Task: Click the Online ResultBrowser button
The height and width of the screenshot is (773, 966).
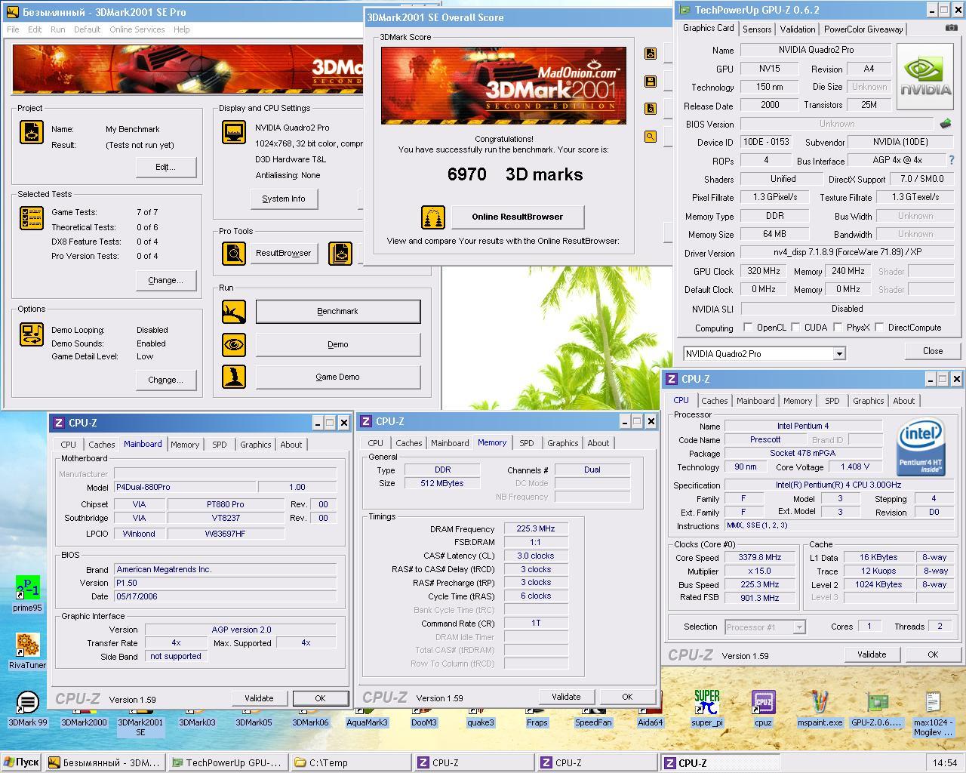Action: pyautogui.click(x=518, y=217)
